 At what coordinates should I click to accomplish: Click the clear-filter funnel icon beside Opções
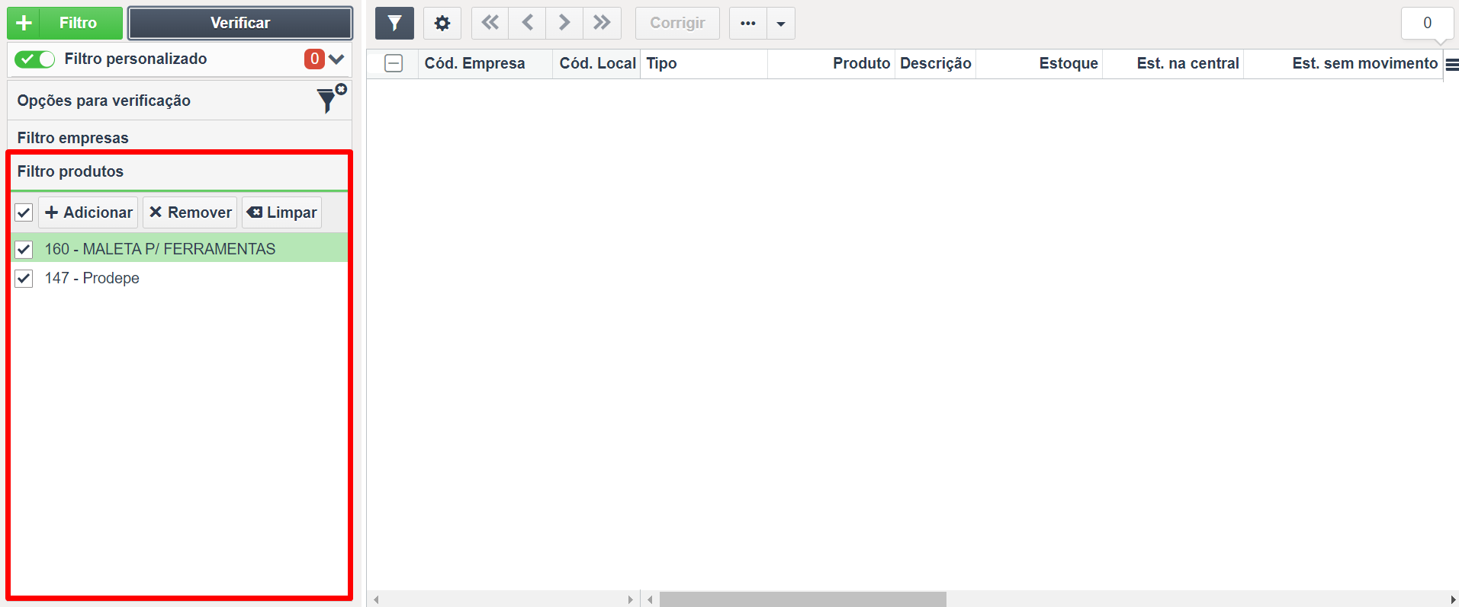point(330,99)
